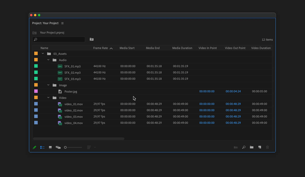305x177 pixels.
Task: Switch to List View
Action: click(42, 147)
